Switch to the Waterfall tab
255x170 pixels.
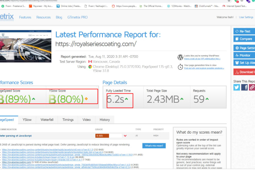47,120
